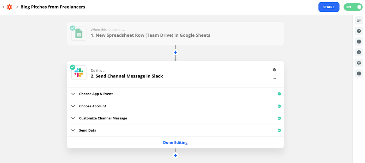Turn off the Zap ON toggle
365x163 pixels.
[x=353, y=7]
